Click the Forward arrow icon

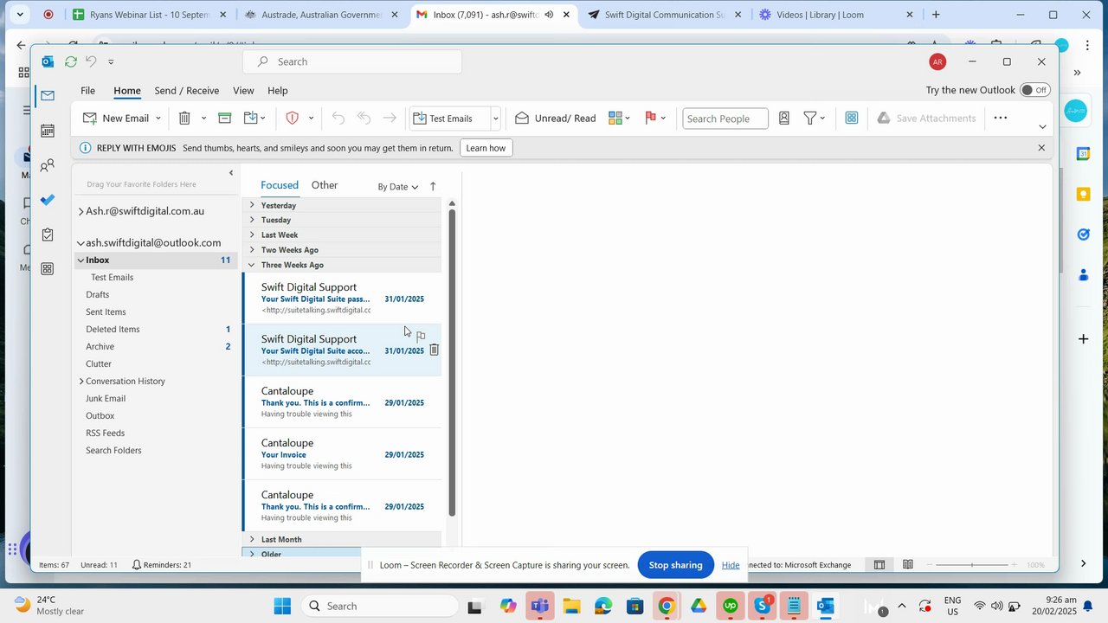(390, 119)
